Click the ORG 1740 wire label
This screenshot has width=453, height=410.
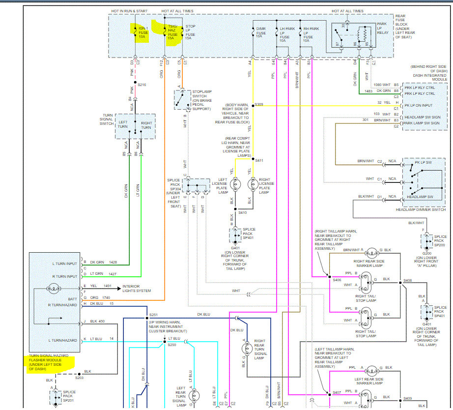[100, 297]
